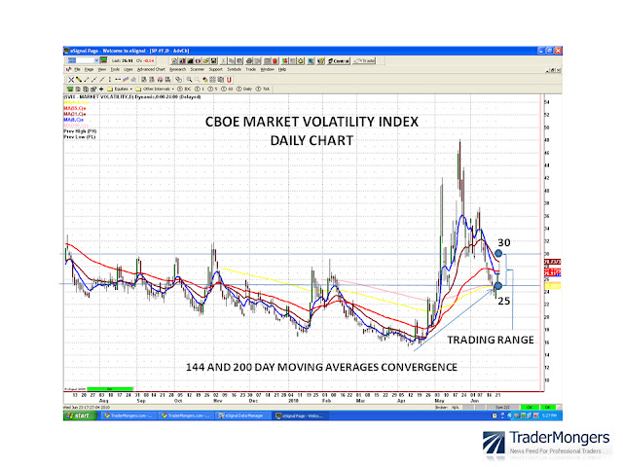Click the link chain toolbar icon

coord(178,80)
